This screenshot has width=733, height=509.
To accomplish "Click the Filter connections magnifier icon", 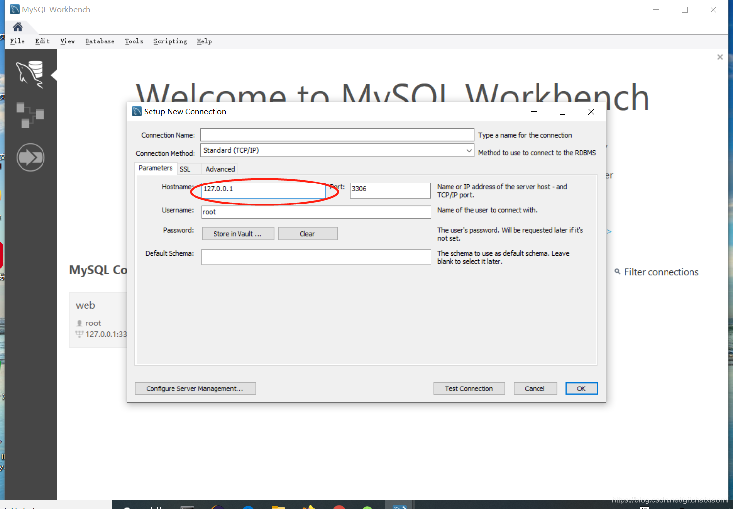I will click(618, 272).
